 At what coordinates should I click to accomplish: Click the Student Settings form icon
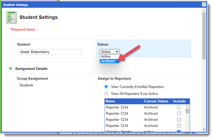[x=11, y=18]
